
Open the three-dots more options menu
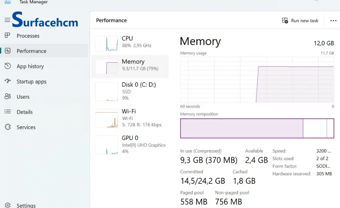point(333,21)
